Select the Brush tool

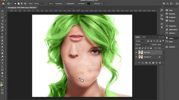click(2, 37)
